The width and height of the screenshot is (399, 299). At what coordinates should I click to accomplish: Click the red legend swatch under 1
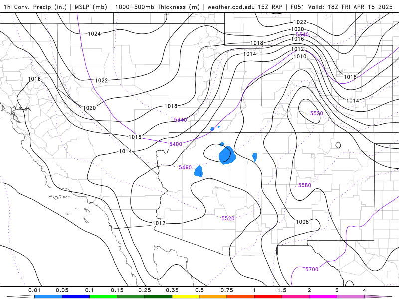pos(268,297)
